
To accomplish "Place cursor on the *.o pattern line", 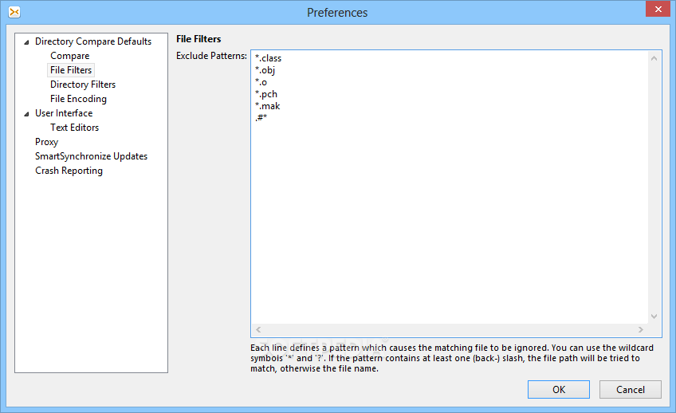I will 261,82.
